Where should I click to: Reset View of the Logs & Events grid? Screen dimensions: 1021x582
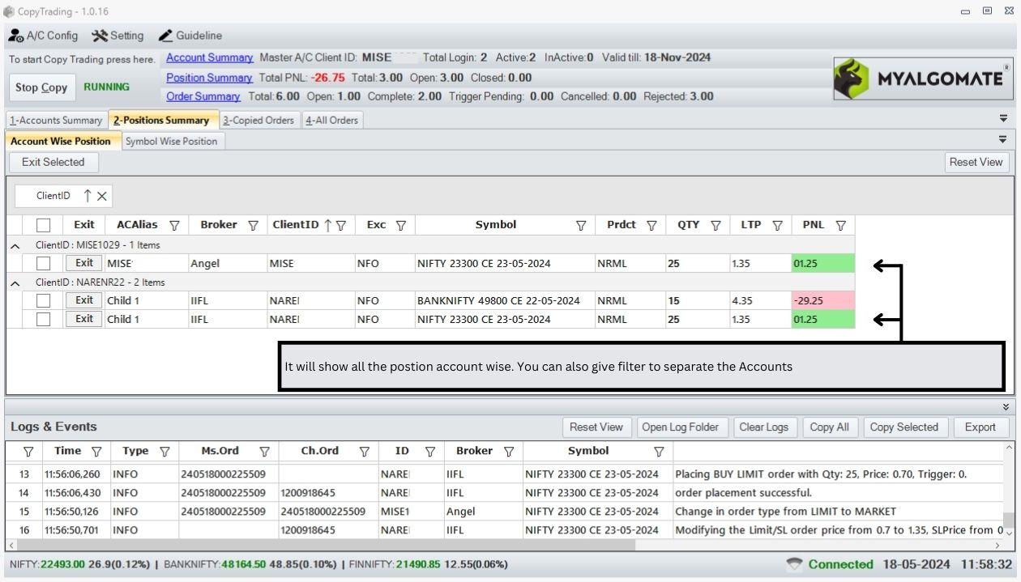(x=596, y=427)
